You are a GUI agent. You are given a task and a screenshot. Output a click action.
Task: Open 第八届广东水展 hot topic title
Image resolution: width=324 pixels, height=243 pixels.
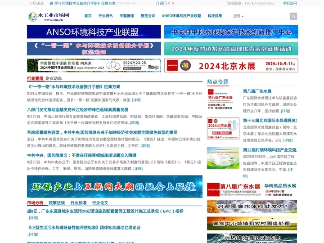click(x=257, y=91)
